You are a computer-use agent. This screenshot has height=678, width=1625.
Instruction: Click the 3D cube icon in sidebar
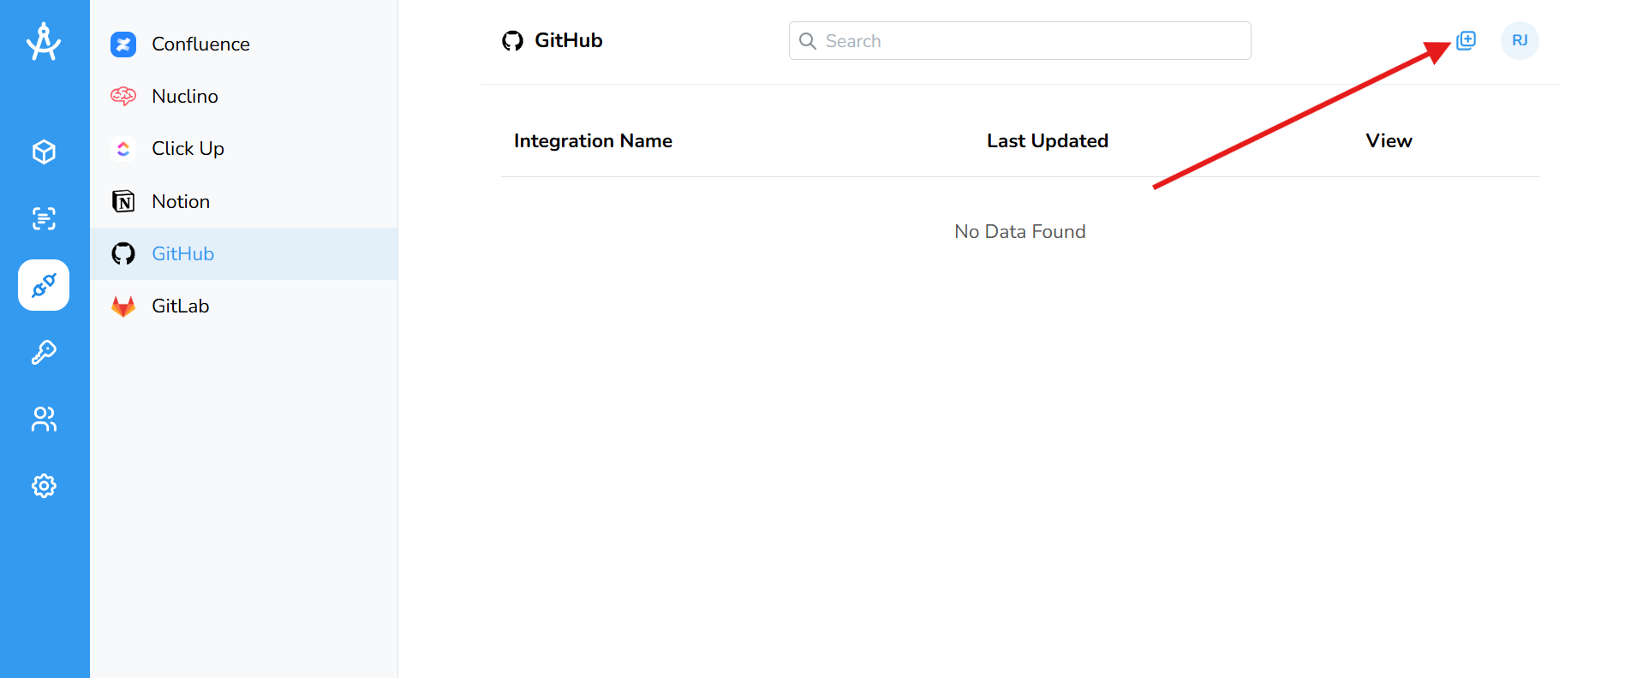click(44, 152)
